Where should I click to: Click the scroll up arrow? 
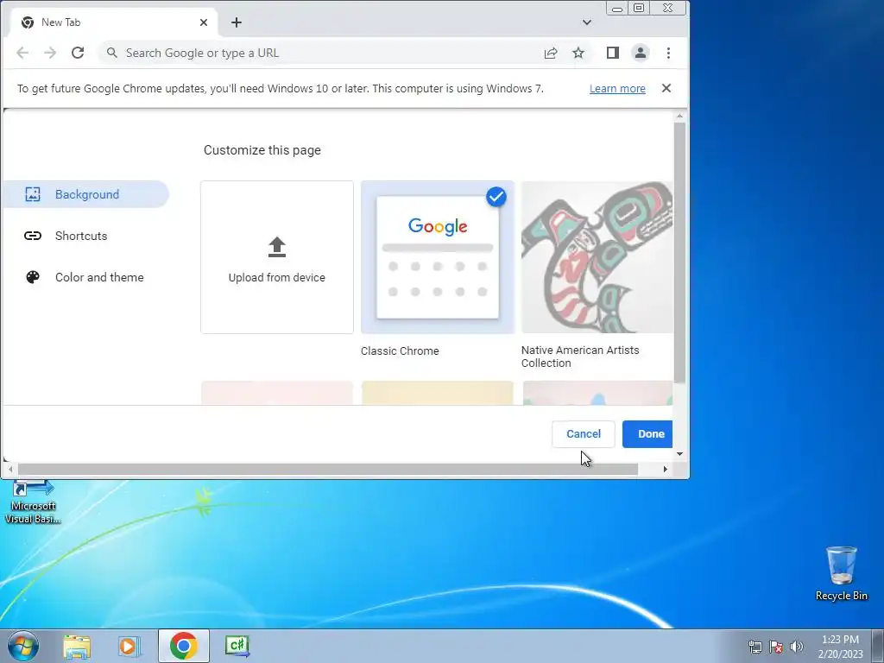pyautogui.click(x=680, y=117)
